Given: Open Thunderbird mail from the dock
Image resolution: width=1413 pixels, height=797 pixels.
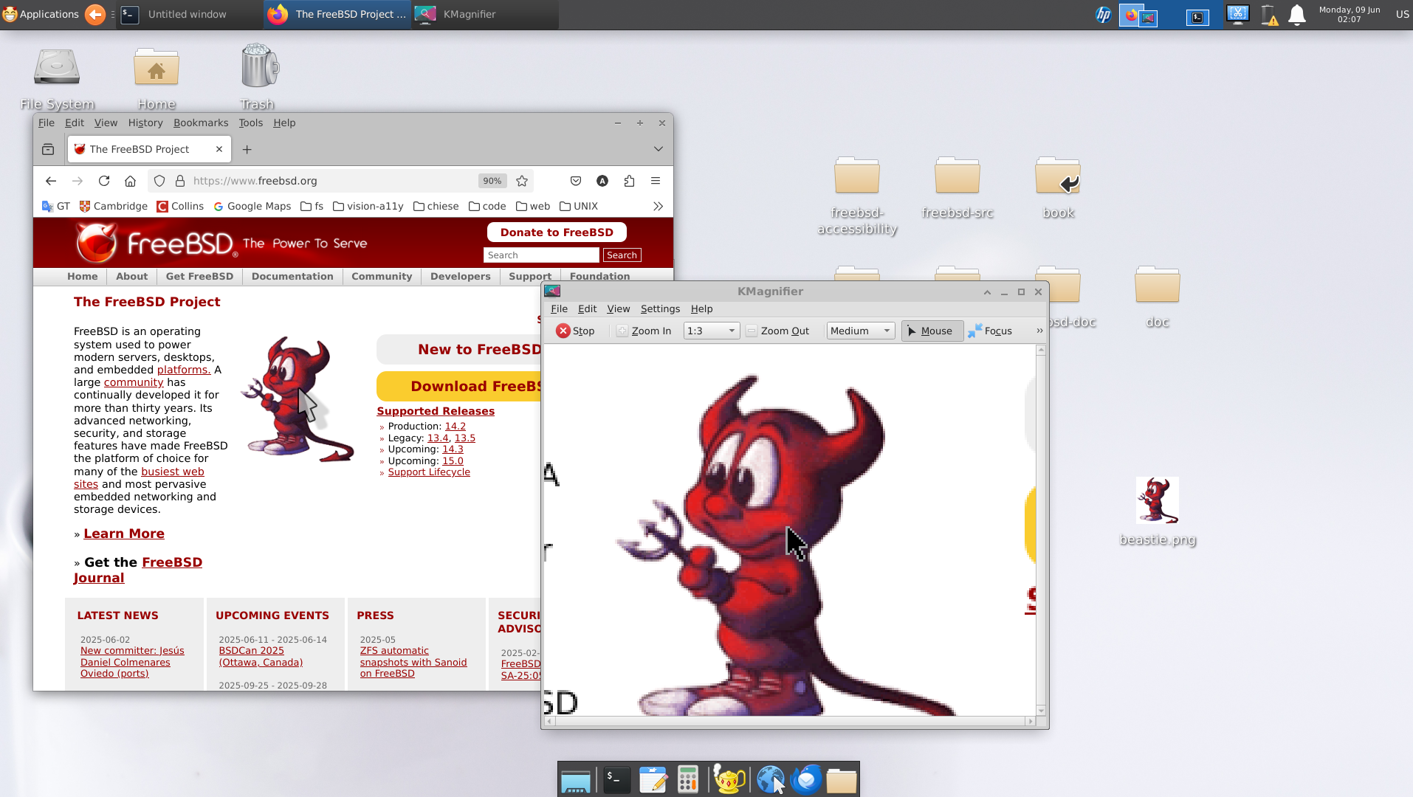Looking at the screenshot, I should [x=806, y=779].
